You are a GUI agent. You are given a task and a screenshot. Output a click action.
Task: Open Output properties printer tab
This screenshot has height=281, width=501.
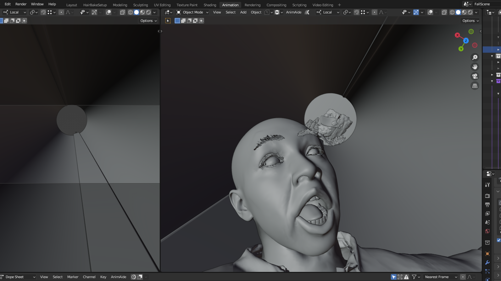[x=487, y=205]
